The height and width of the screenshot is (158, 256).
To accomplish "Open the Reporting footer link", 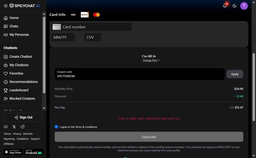I will point(9,139).
